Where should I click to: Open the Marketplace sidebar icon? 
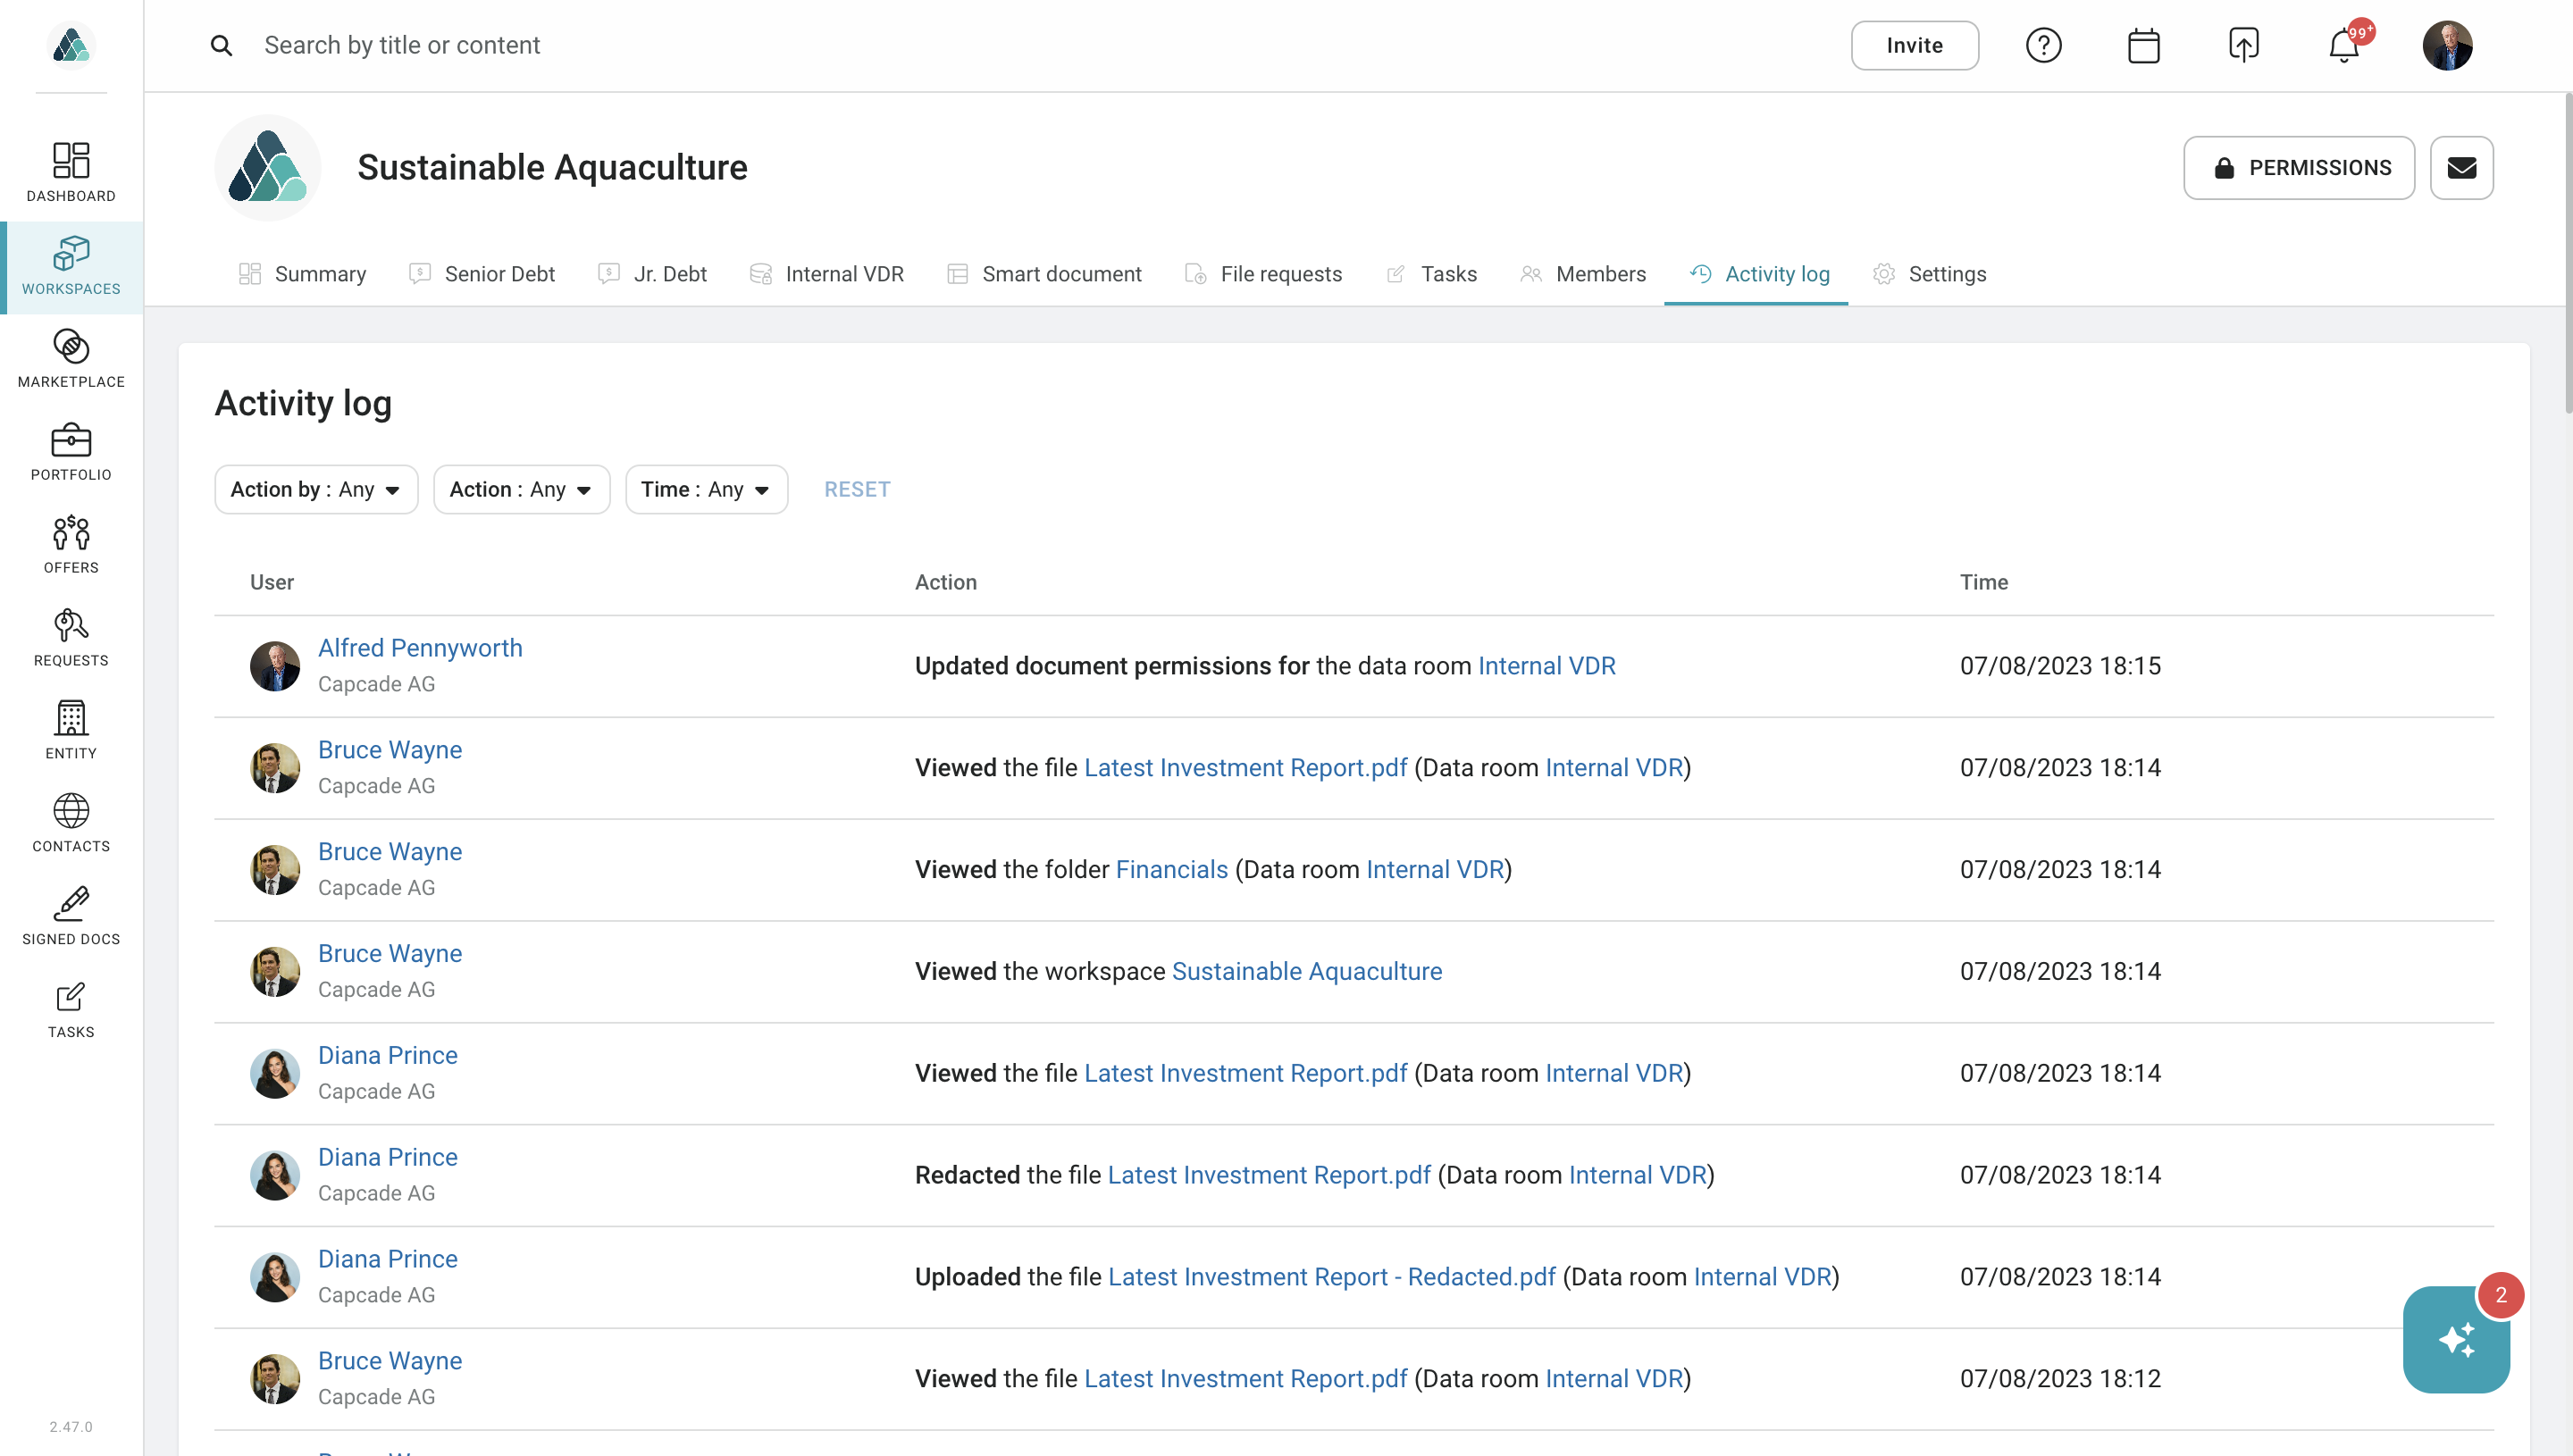71,359
